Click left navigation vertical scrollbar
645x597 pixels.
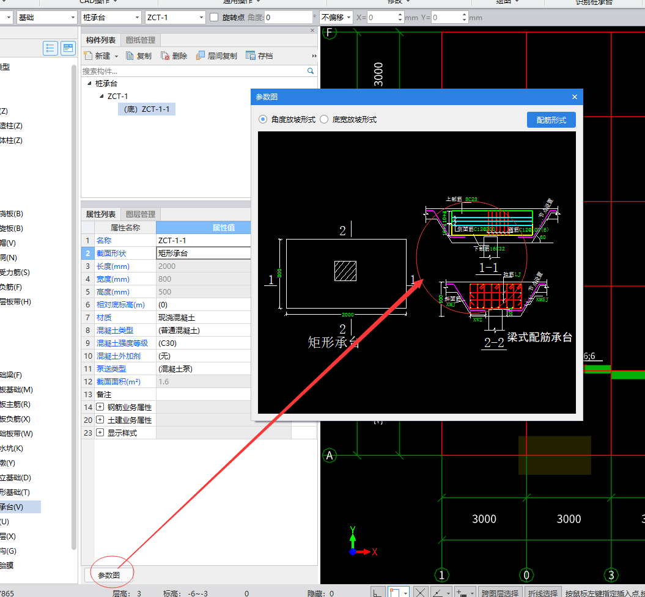74,306
